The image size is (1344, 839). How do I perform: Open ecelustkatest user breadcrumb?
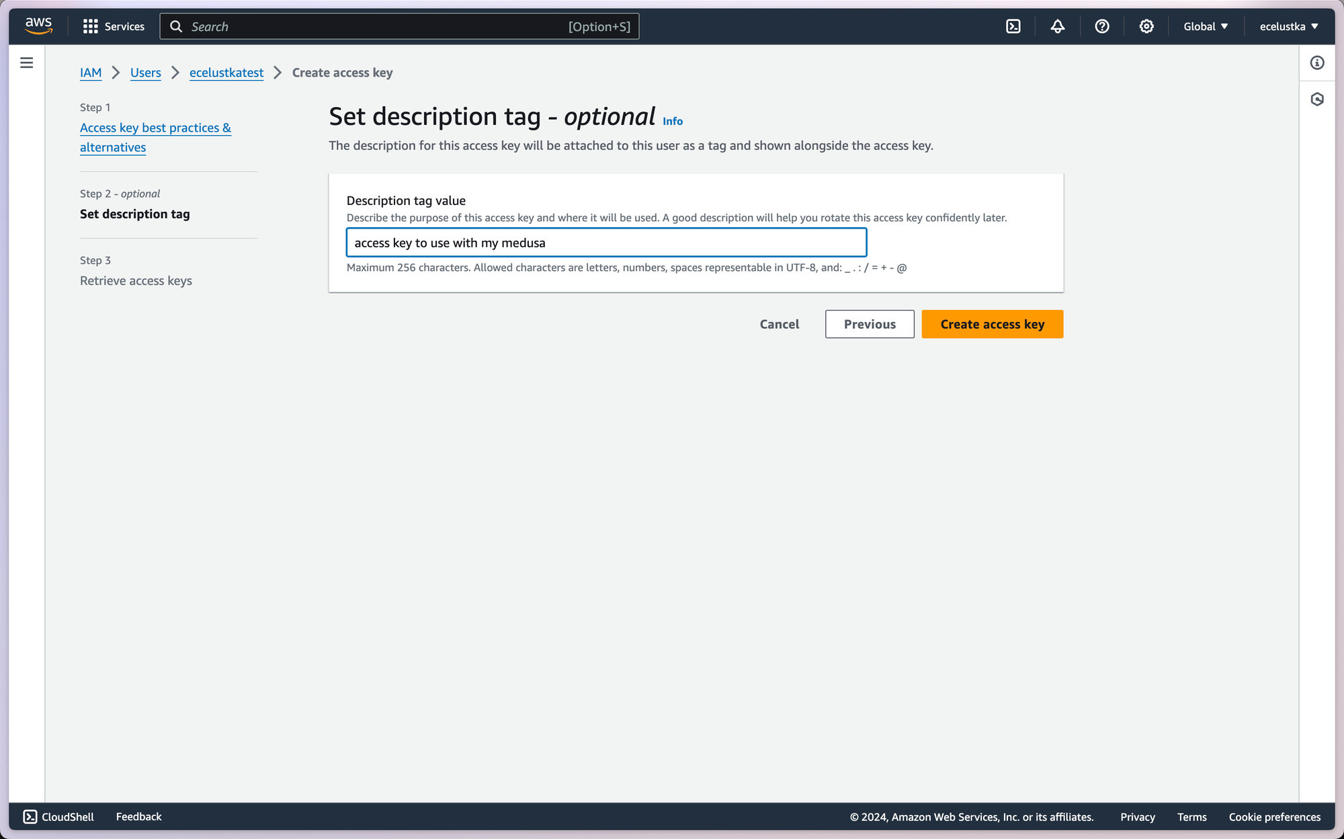226,73
